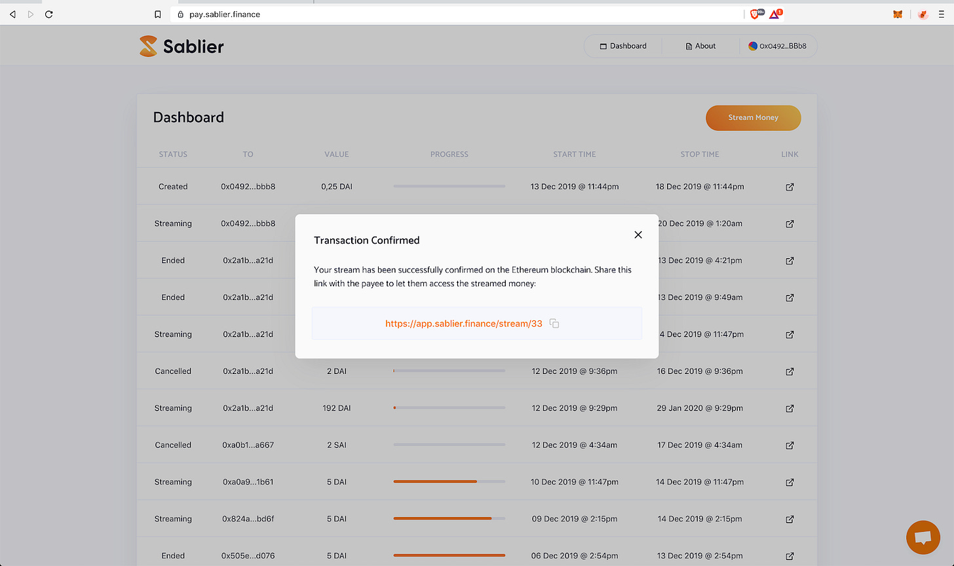Open the app.sablier.finance/stream/33 link
954x566 pixels.
(464, 324)
